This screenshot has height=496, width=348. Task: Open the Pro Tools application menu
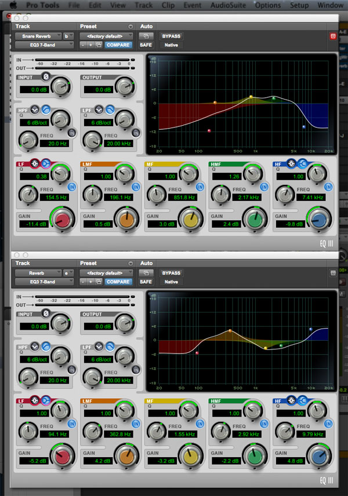click(42, 5)
